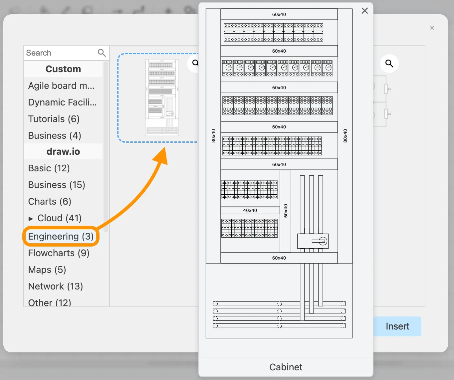The image size is (454, 380).
Task: Expand the Cloud (41) disclosure triangle
Action: 31,219
